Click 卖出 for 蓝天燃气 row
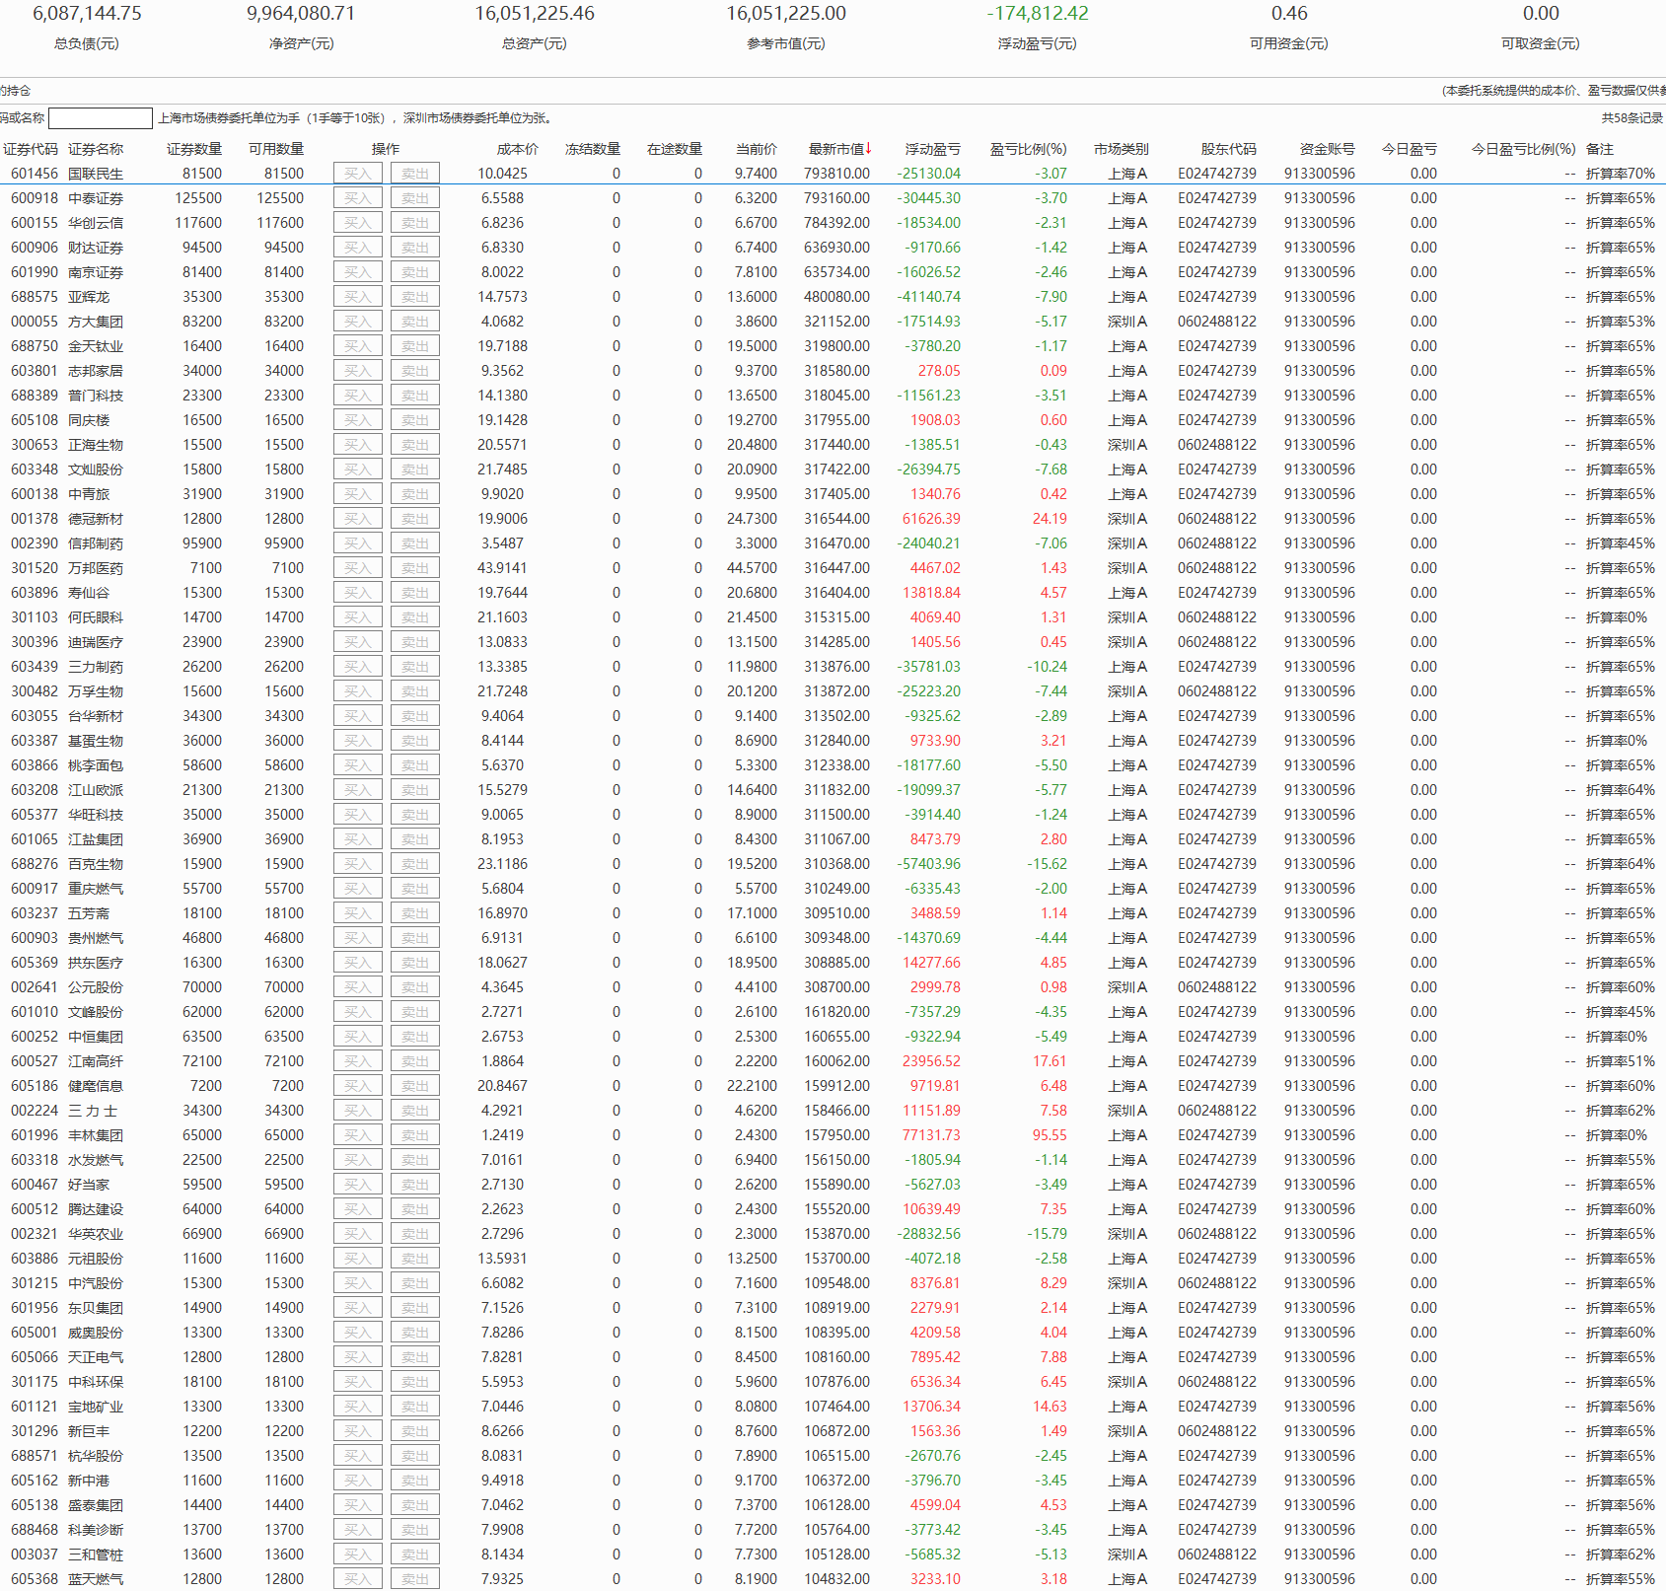The image size is (1666, 1591). pos(414,1579)
